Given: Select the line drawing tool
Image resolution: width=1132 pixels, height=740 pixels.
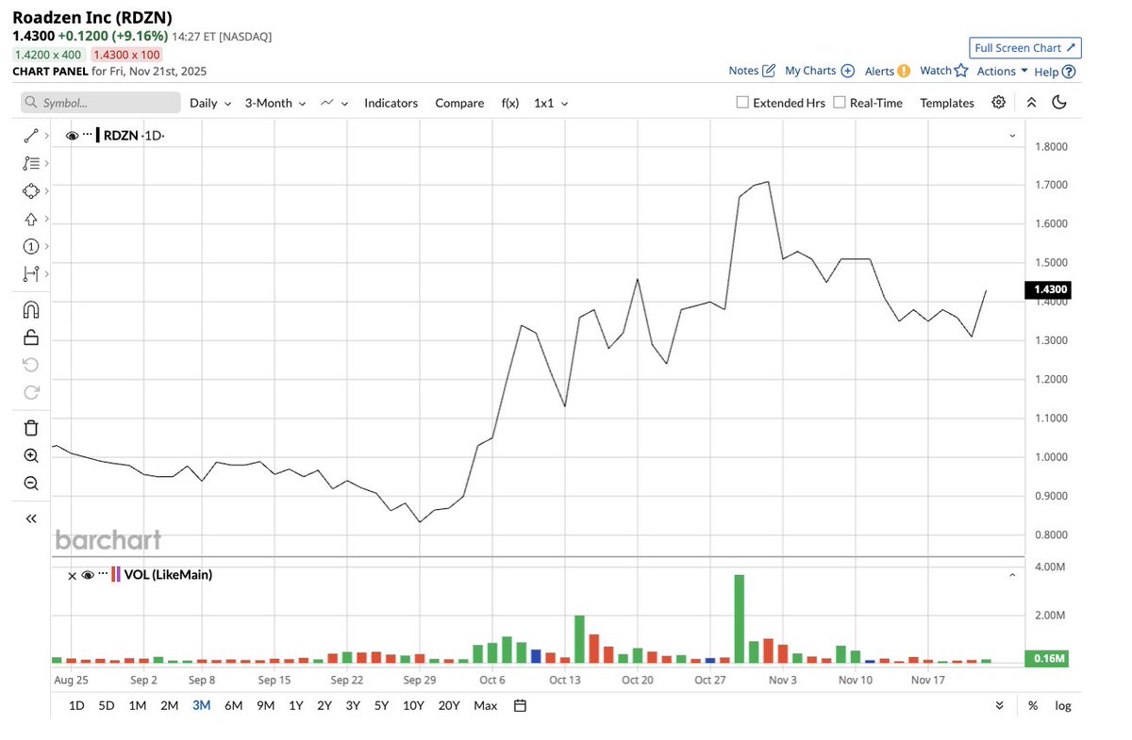Looking at the screenshot, I should coord(30,136).
